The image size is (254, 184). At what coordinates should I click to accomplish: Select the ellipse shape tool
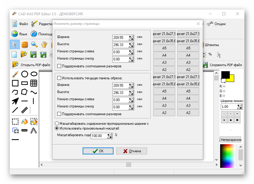34,74
